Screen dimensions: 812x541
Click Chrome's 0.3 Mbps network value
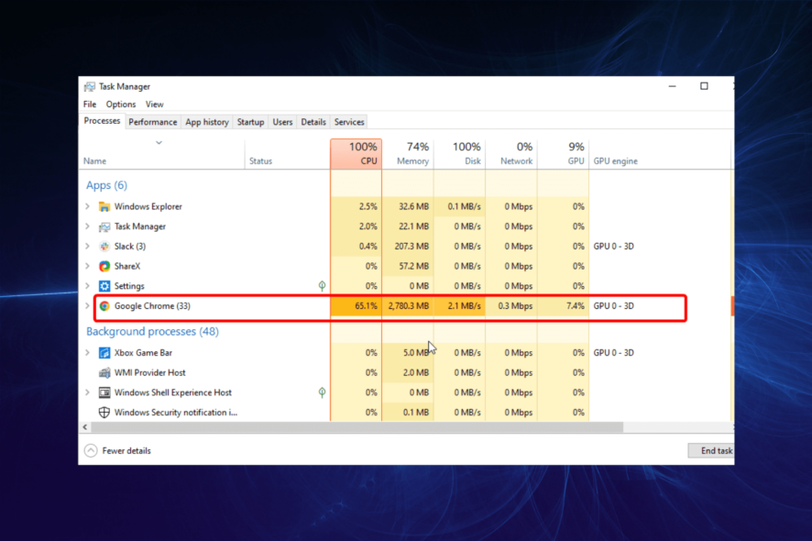tap(515, 305)
